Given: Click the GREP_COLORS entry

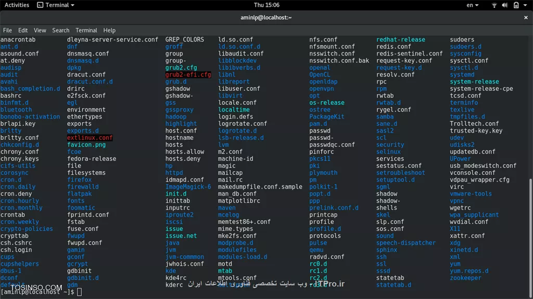Looking at the screenshot, I should coord(185,40).
